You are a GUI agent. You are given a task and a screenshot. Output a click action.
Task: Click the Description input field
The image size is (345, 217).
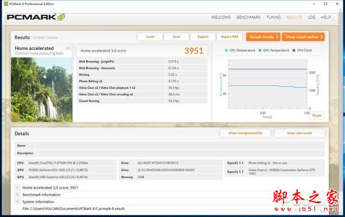tap(180, 153)
